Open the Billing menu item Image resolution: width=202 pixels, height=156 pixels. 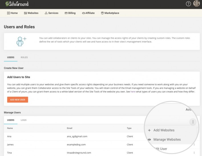tap(70, 13)
